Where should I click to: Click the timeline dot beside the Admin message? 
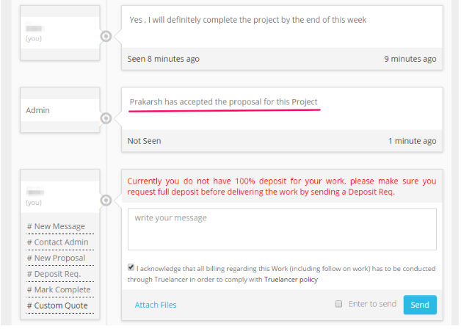[x=106, y=117]
